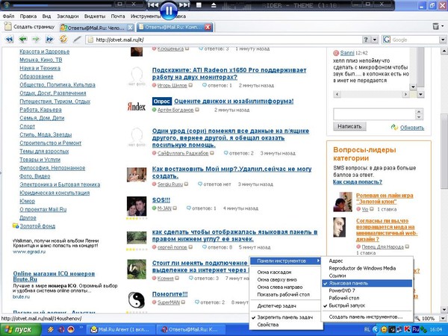The image size is (448, 336).
Task: Toggle Закрепить панель задач option
Action: pyautogui.click(x=286, y=317)
